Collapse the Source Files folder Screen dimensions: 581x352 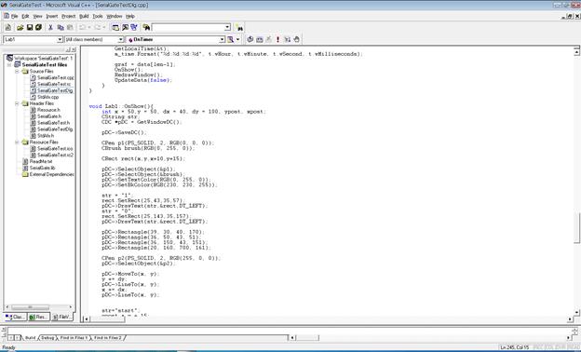pos(17,71)
